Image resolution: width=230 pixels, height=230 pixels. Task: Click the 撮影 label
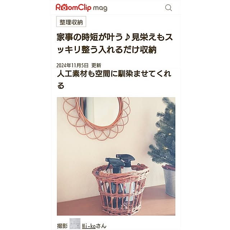(x=62, y=226)
